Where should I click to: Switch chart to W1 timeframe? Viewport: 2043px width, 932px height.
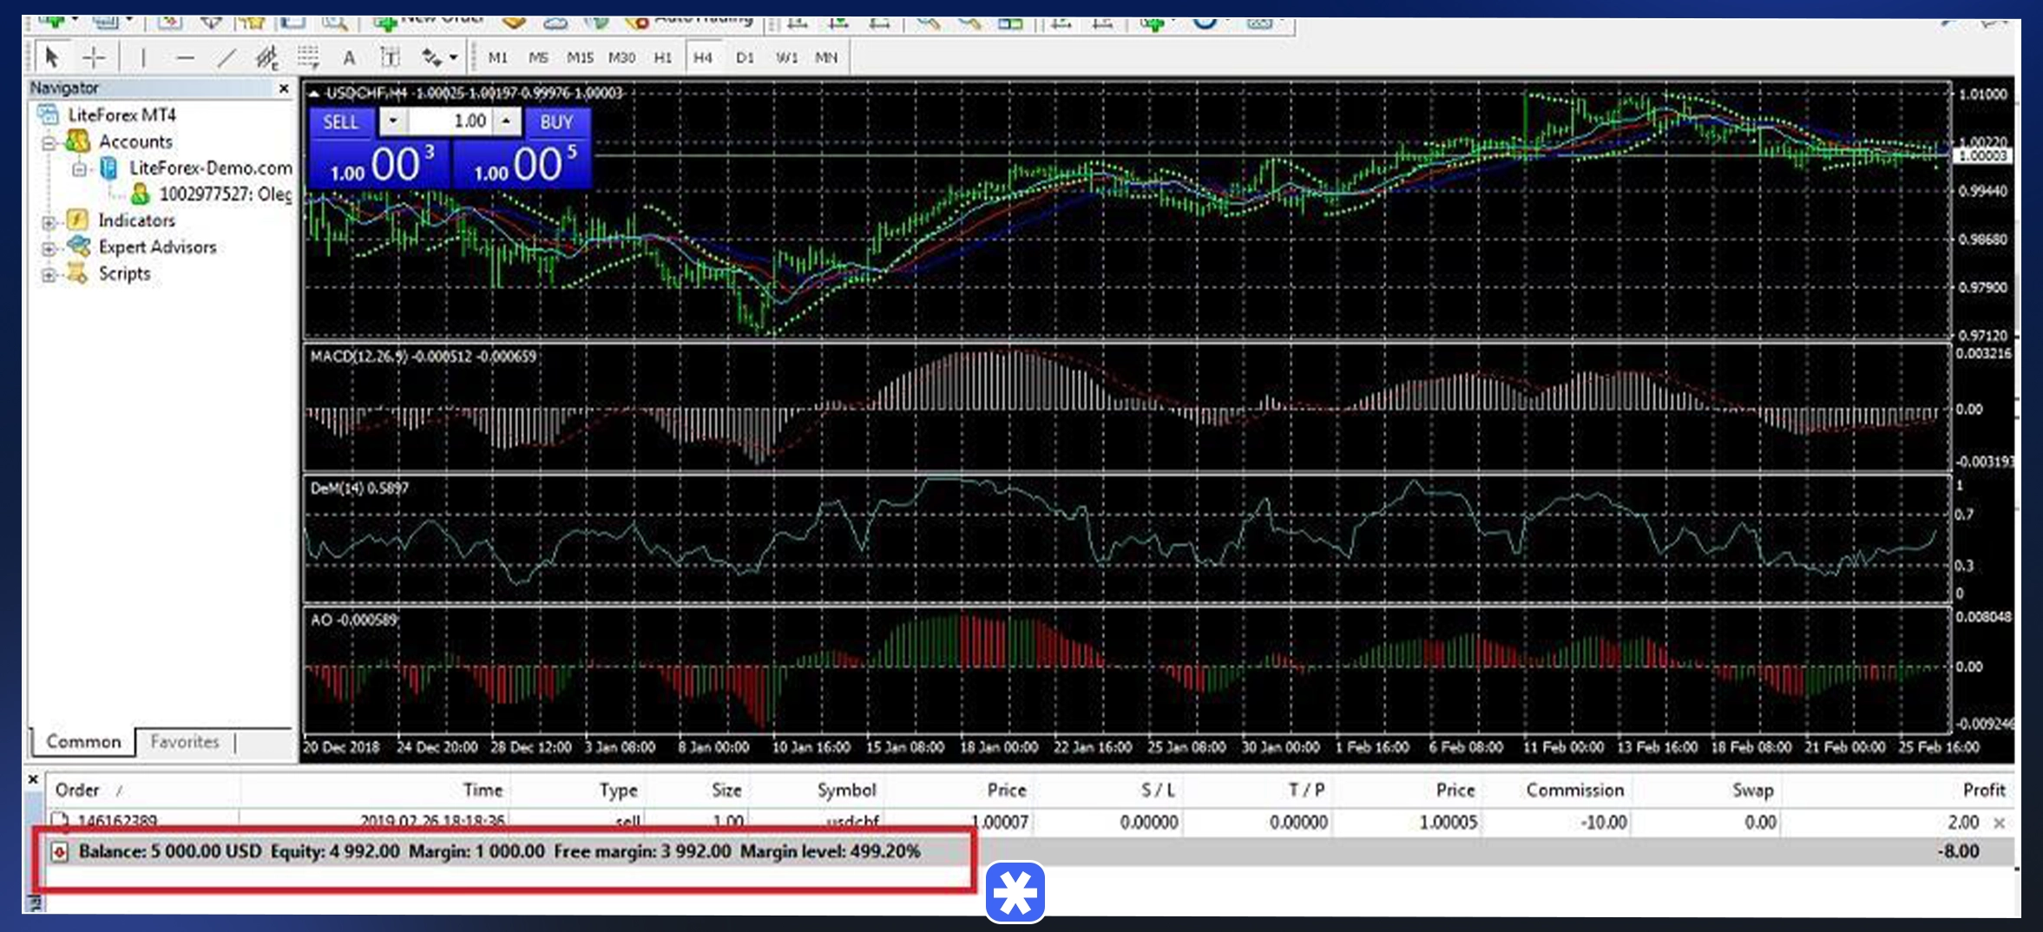[786, 58]
